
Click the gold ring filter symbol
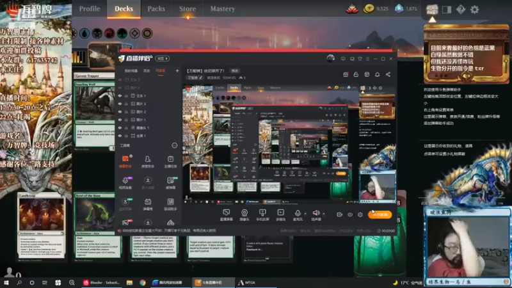click(x=147, y=33)
